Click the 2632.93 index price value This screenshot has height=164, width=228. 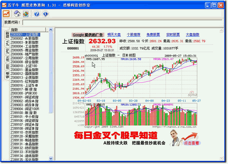(x=102, y=41)
